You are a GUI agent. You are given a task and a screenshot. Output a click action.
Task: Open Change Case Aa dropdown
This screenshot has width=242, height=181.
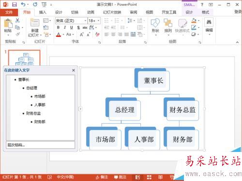[x=70, y=34]
